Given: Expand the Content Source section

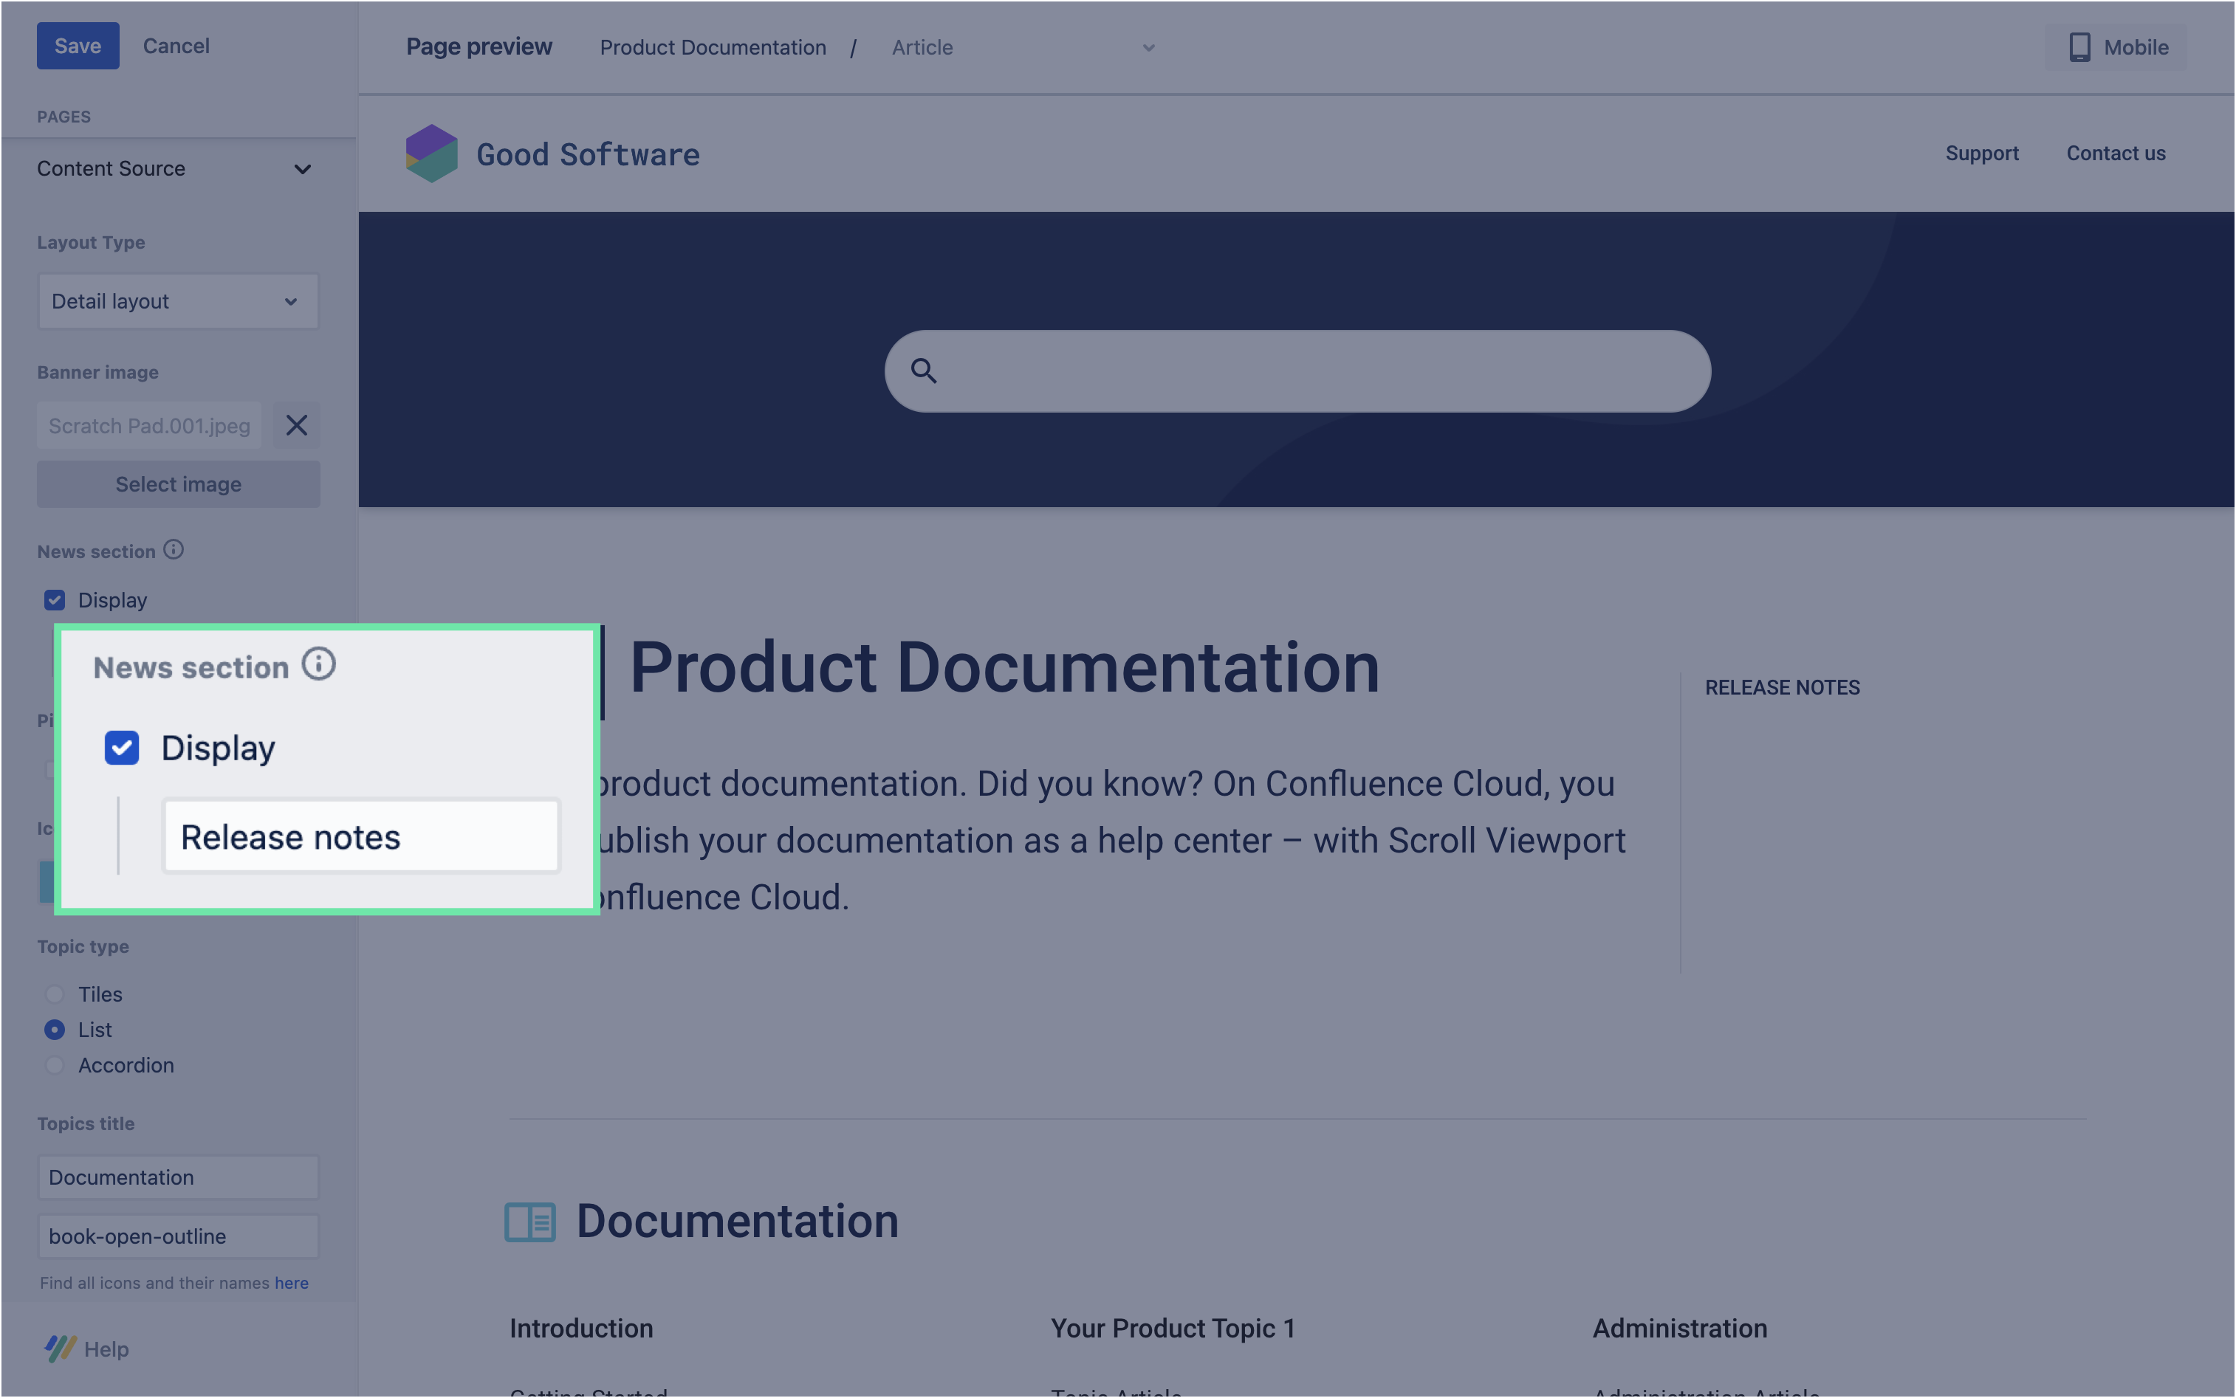Looking at the screenshot, I should [302, 169].
